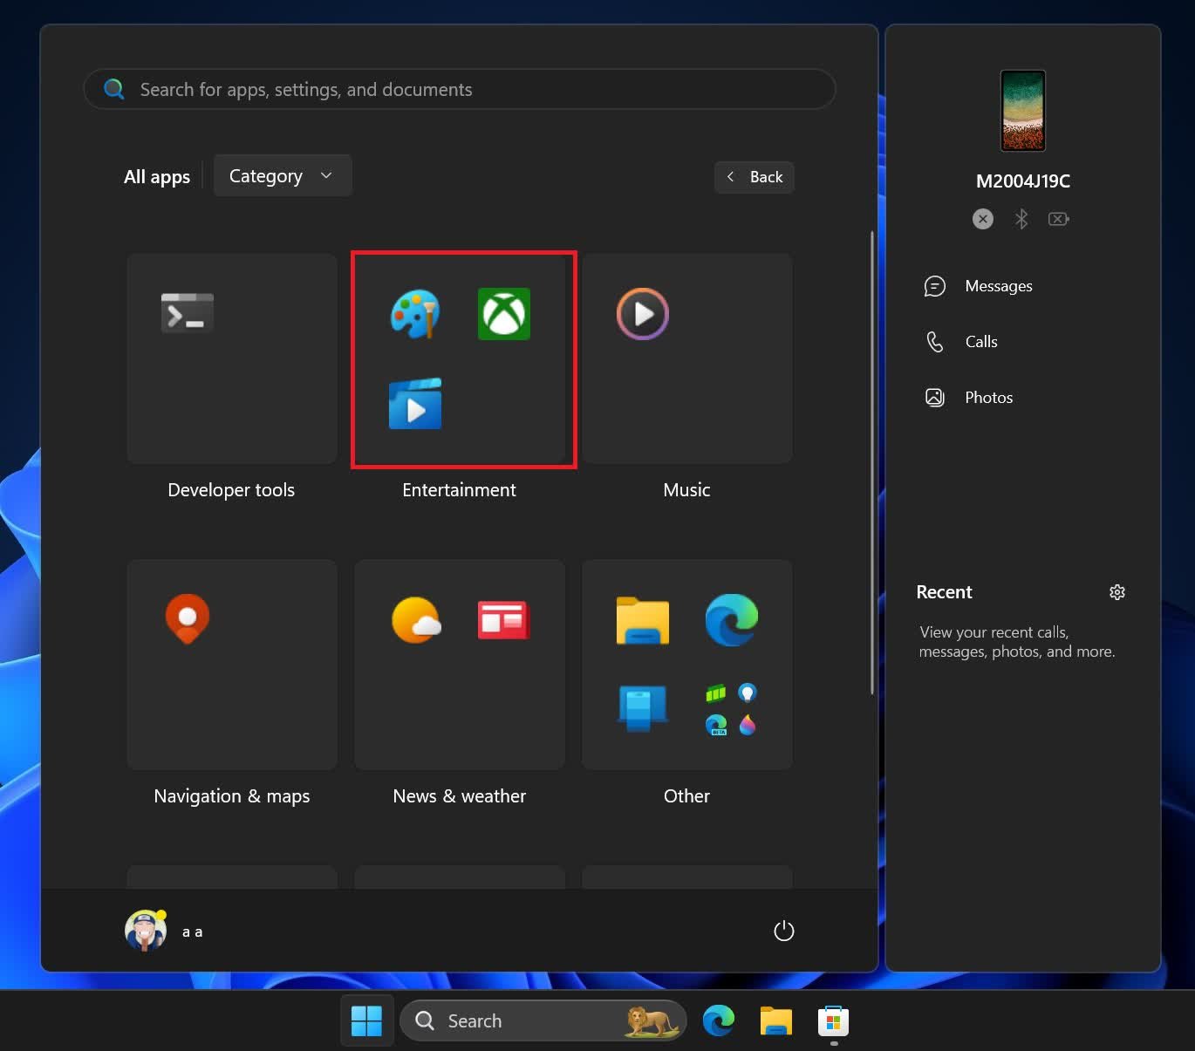Open the MSN Weather icon

pyautogui.click(x=415, y=620)
